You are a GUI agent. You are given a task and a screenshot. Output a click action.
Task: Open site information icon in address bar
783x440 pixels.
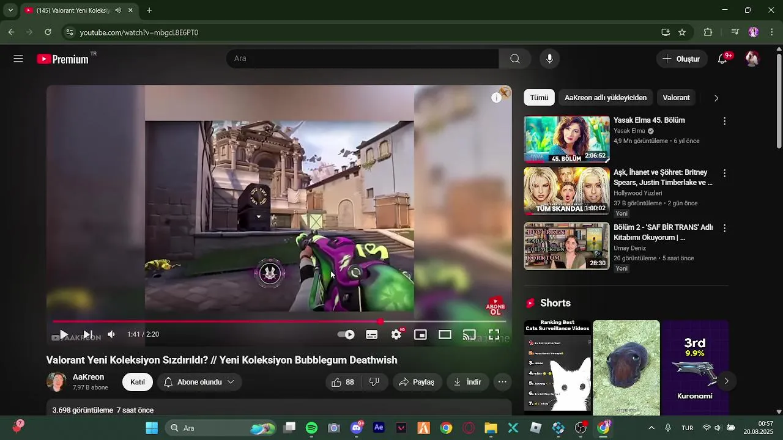[x=69, y=32]
